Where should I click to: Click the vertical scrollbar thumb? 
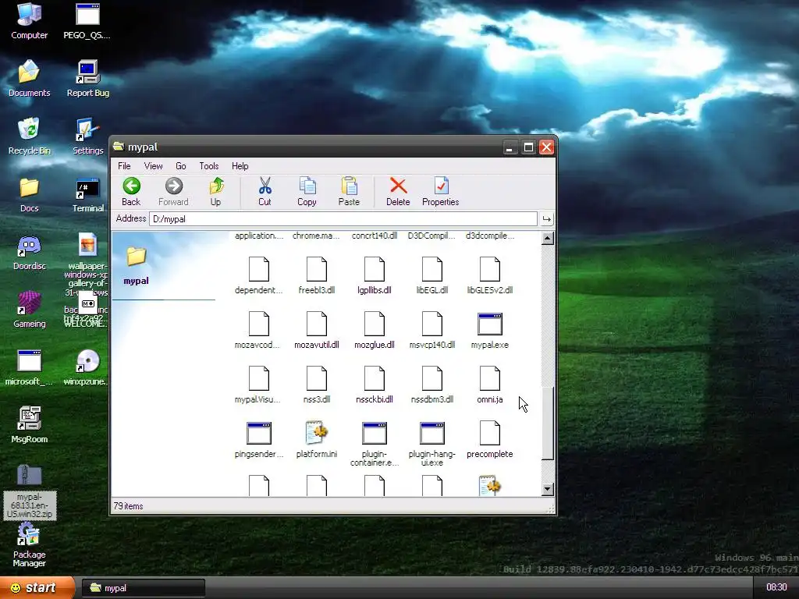548,423
